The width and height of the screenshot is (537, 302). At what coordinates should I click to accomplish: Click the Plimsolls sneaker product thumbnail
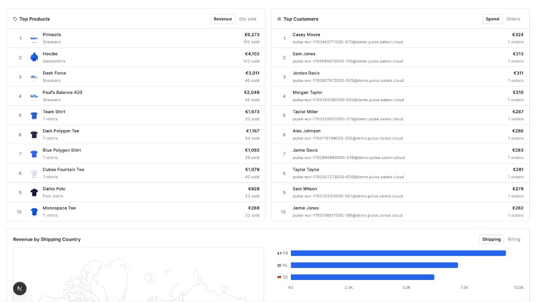(x=34, y=38)
